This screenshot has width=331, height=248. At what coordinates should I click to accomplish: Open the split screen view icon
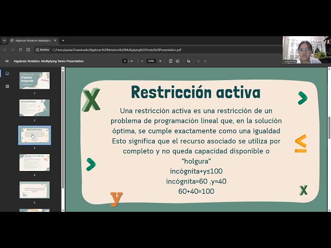coord(28,50)
